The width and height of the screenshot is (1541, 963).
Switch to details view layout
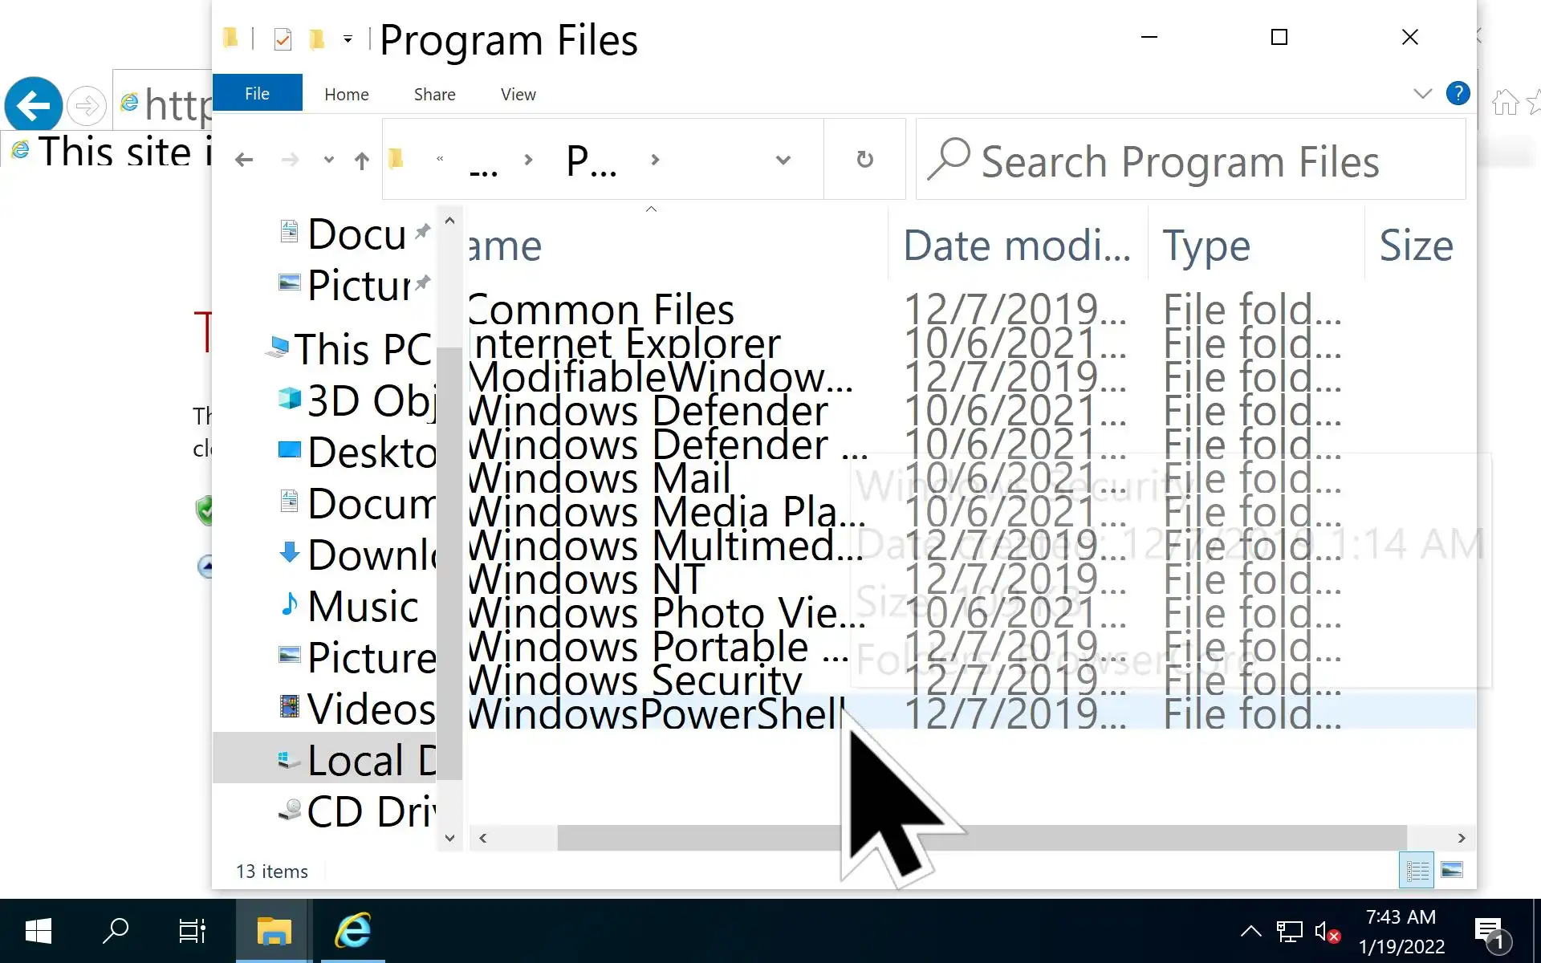(1417, 870)
